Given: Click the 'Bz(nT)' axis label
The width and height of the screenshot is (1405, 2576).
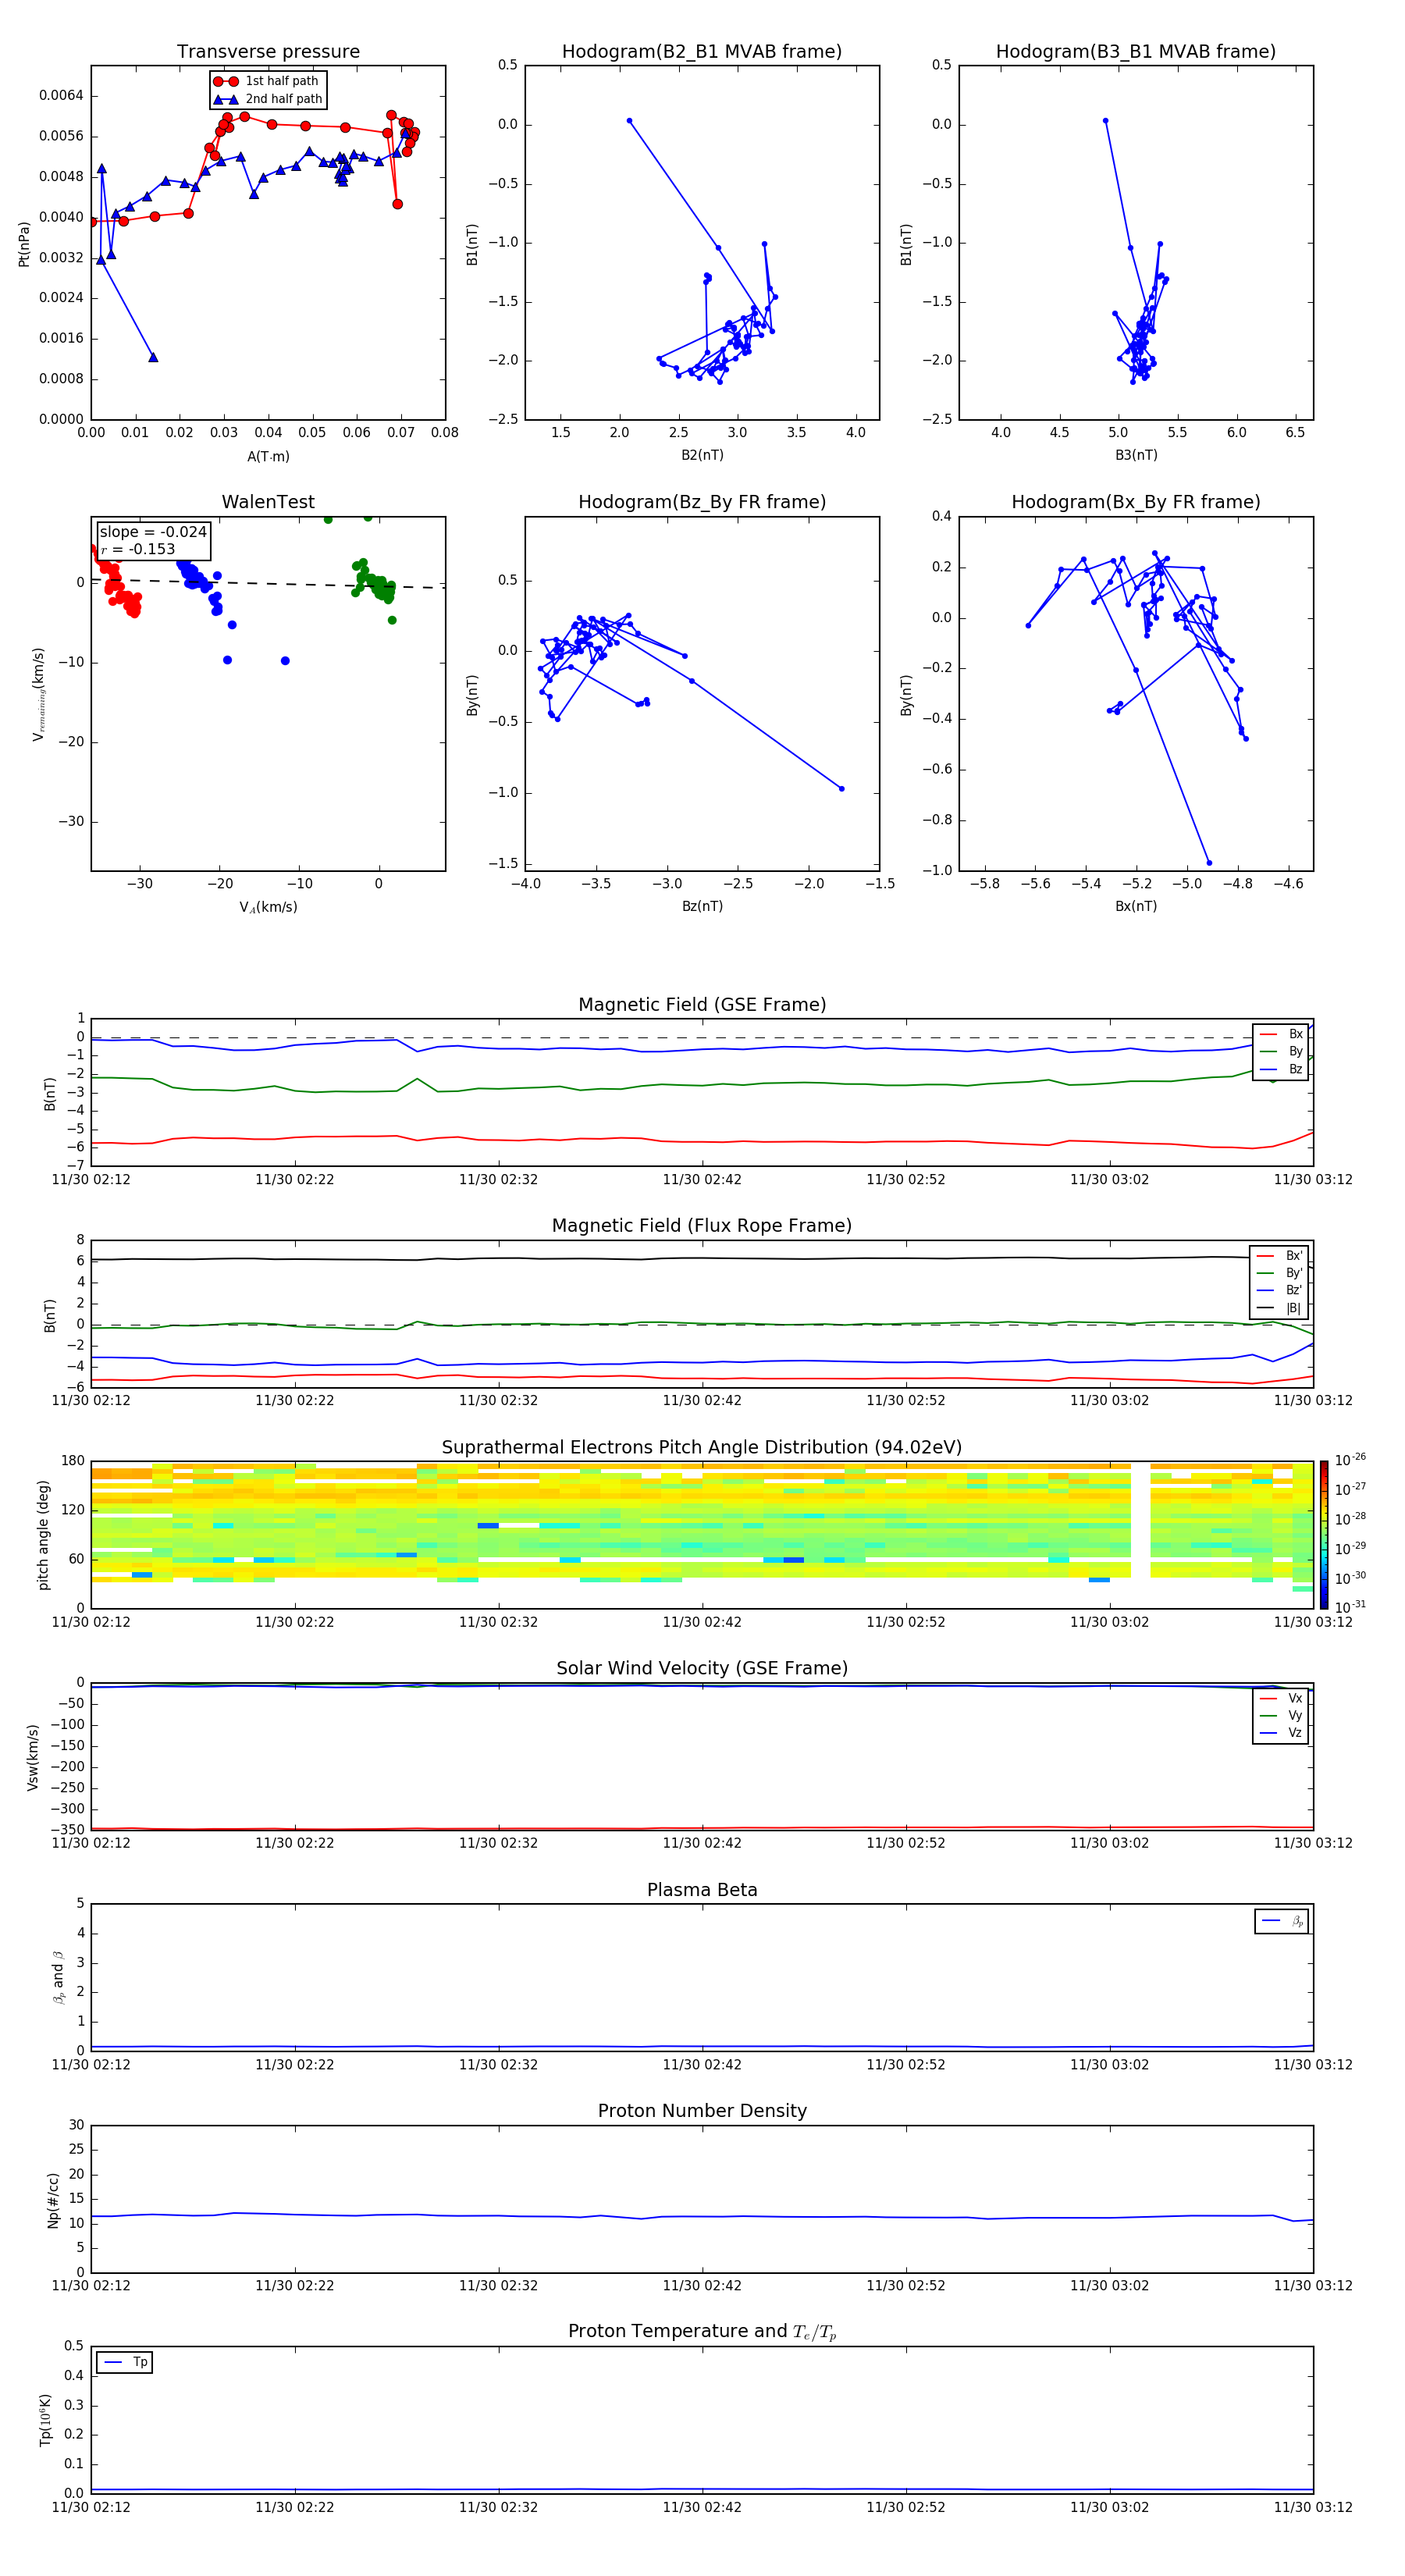Looking at the screenshot, I should [x=702, y=906].
